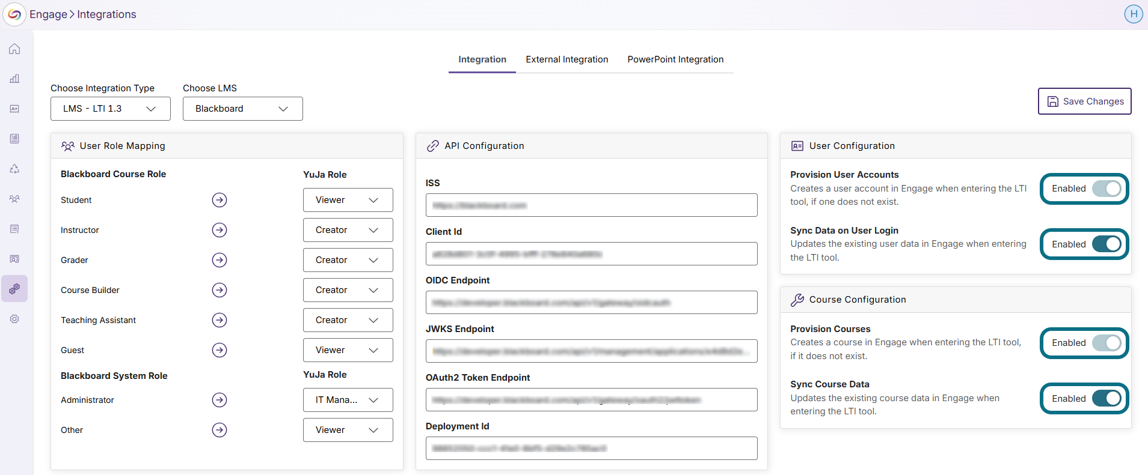Viewport: 1148px width, 475px height.
Task: Click the API Configuration link icon
Action: click(432, 146)
